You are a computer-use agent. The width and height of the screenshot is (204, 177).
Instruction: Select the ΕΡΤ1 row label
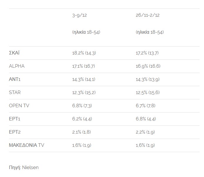tap(15, 119)
